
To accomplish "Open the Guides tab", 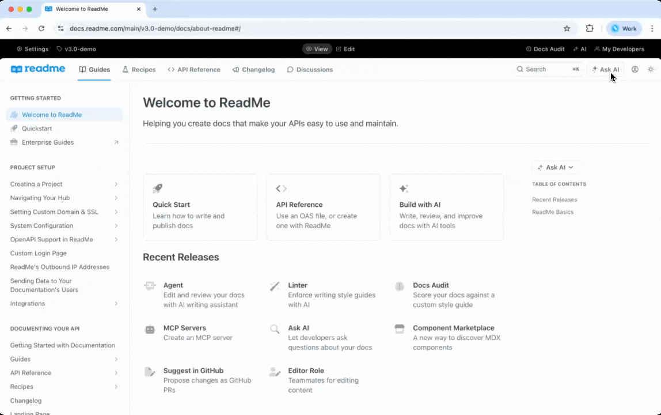I will pyautogui.click(x=94, y=70).
